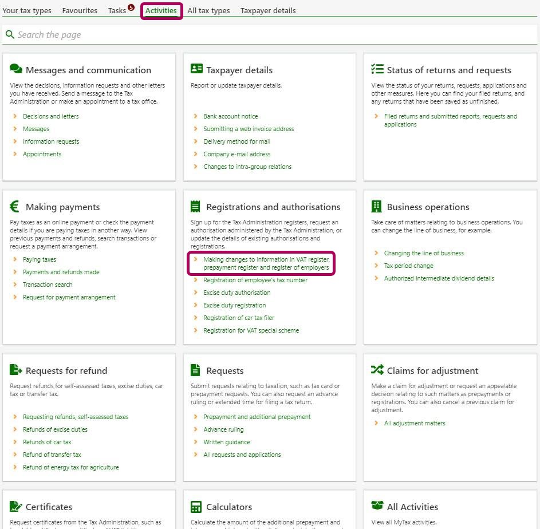Click the search magnifying glass icon

(x=10, y=35)
